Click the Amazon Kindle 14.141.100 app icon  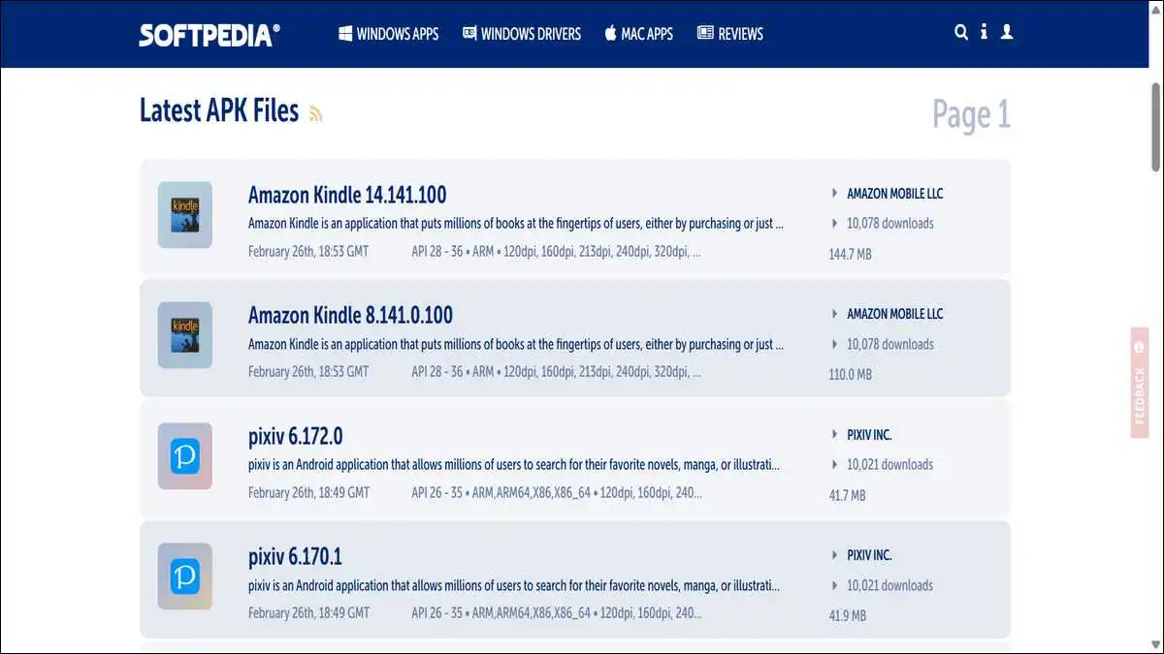(x=185, y=215)
